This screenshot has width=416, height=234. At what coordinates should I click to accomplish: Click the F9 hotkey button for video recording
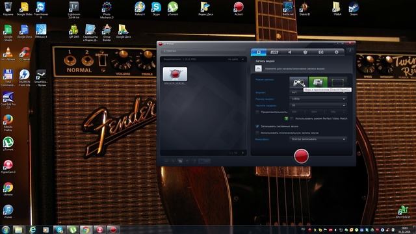click(259, 68)
